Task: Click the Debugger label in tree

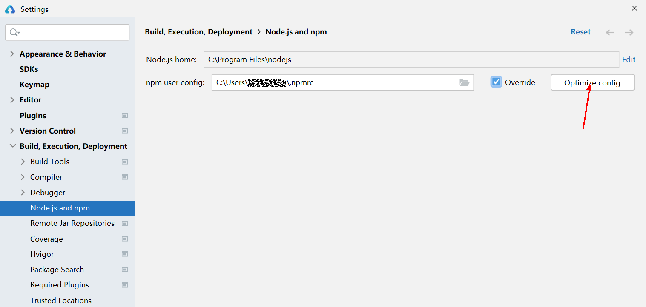Action: [x=48, y=192]
